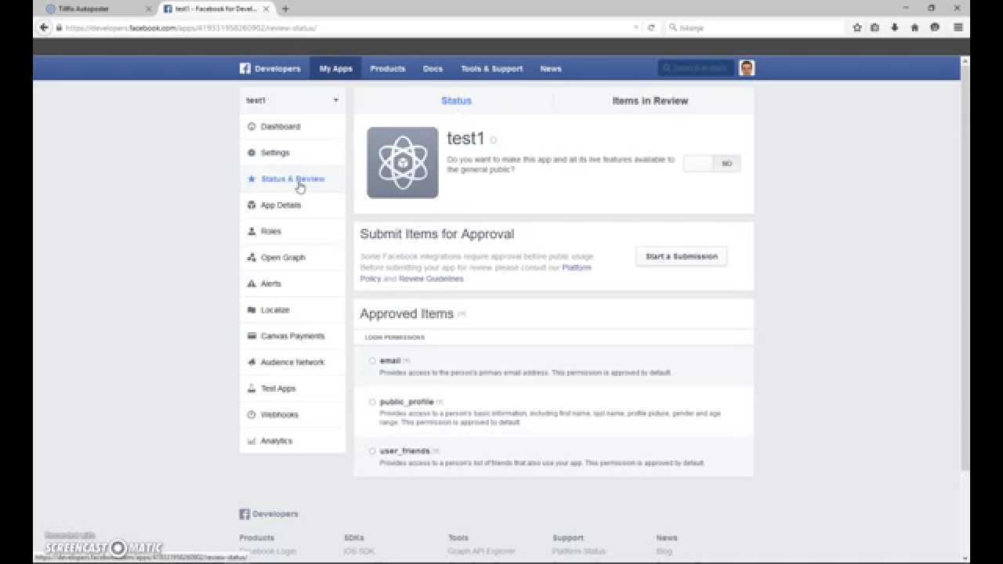Screen dimensions: 1003x564
Task: Click the Developers link in the header
Action: pos(277,69)
